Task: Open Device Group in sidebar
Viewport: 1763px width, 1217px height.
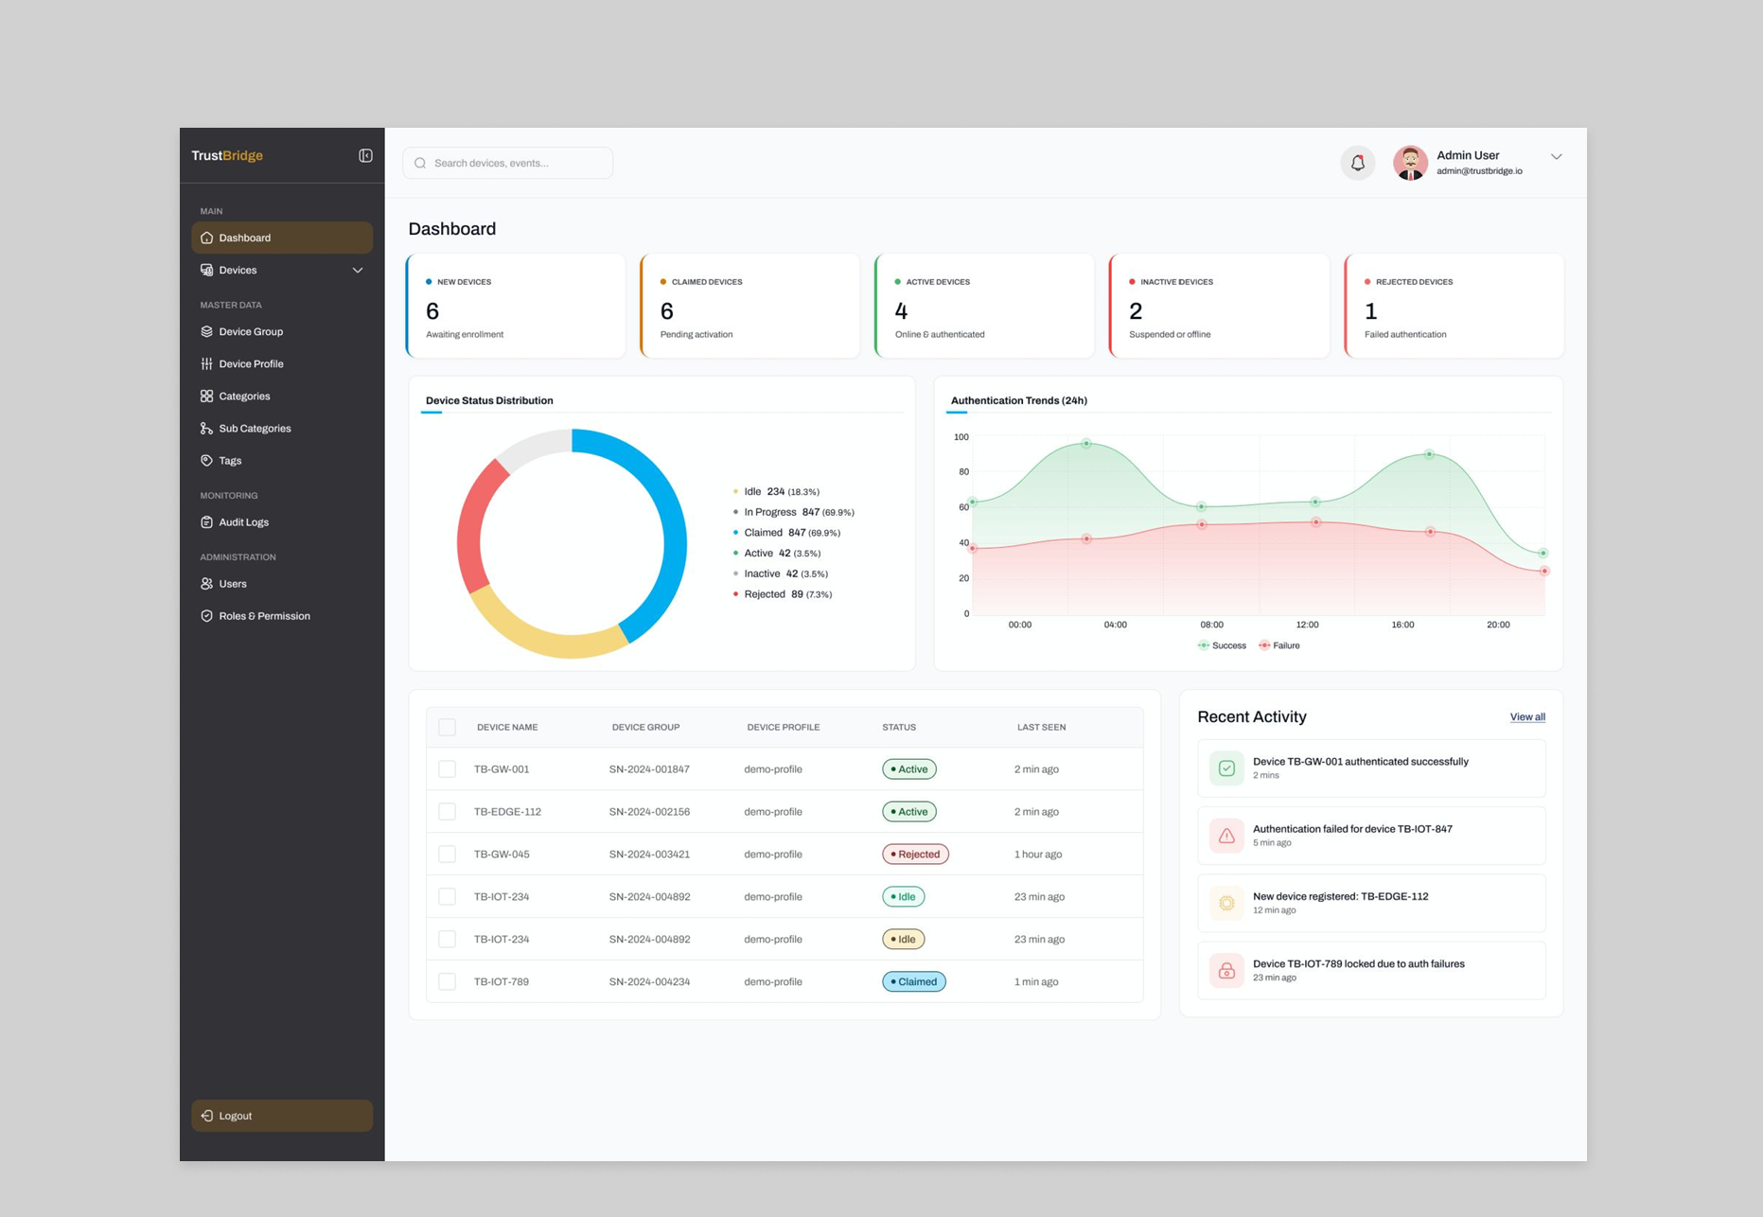Action: [x=282, y=331]
